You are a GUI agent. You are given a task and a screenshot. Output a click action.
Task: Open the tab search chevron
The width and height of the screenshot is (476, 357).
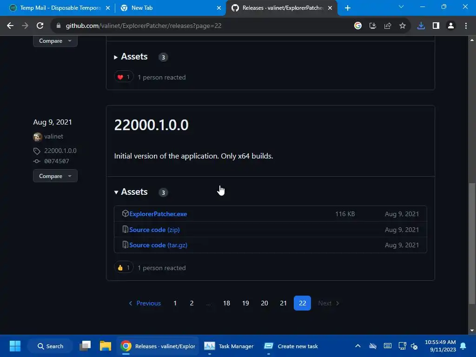pyautogui.click(x=401, y=7)
